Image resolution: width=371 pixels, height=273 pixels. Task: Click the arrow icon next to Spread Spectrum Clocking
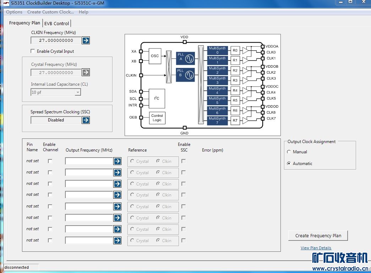click(x=86, y=120)
